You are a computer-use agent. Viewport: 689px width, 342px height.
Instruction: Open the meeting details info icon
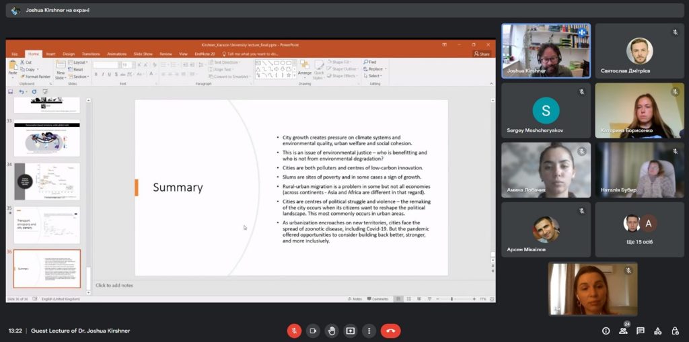tap(606, 331)
